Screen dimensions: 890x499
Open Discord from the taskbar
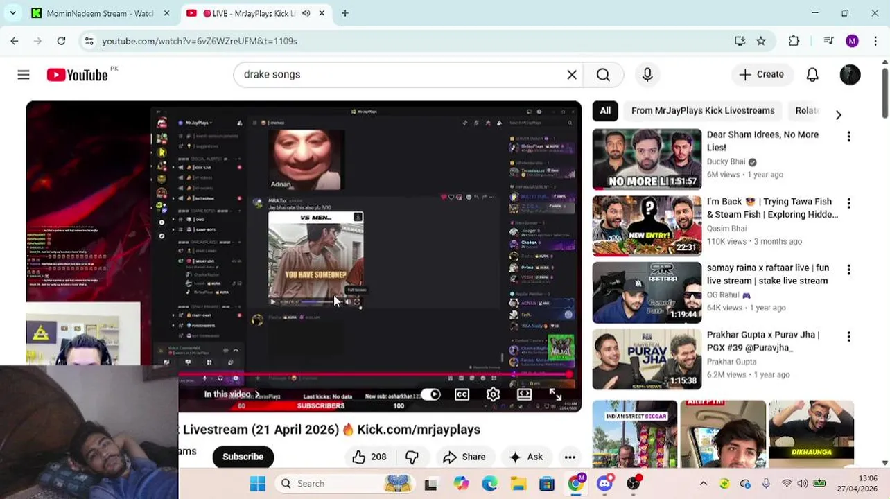pyautogui.click(x=605, y=484)
